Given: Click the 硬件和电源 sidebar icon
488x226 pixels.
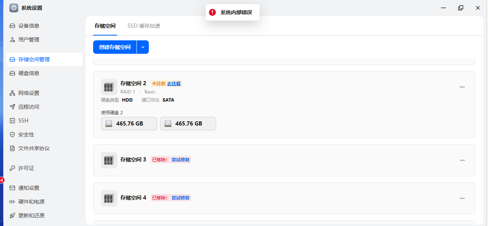Looking at the screenshot, I should (12, 202).
